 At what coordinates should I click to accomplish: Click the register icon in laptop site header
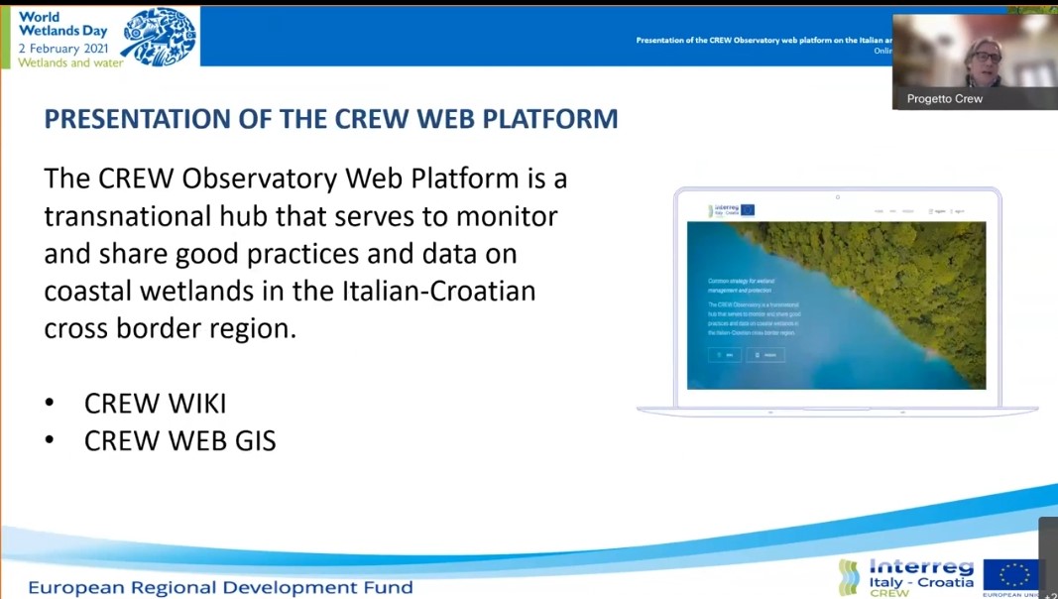[936, 211]
